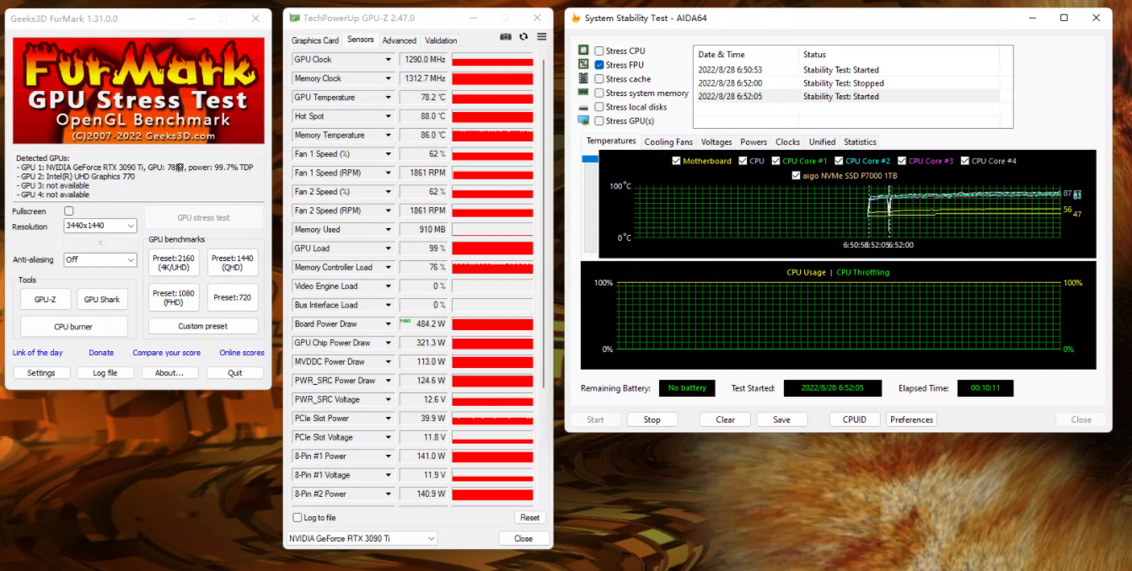Open Hot Spot sensor dropdown arrow
This screenshot has width=1132, height=571.
[388, 116]
